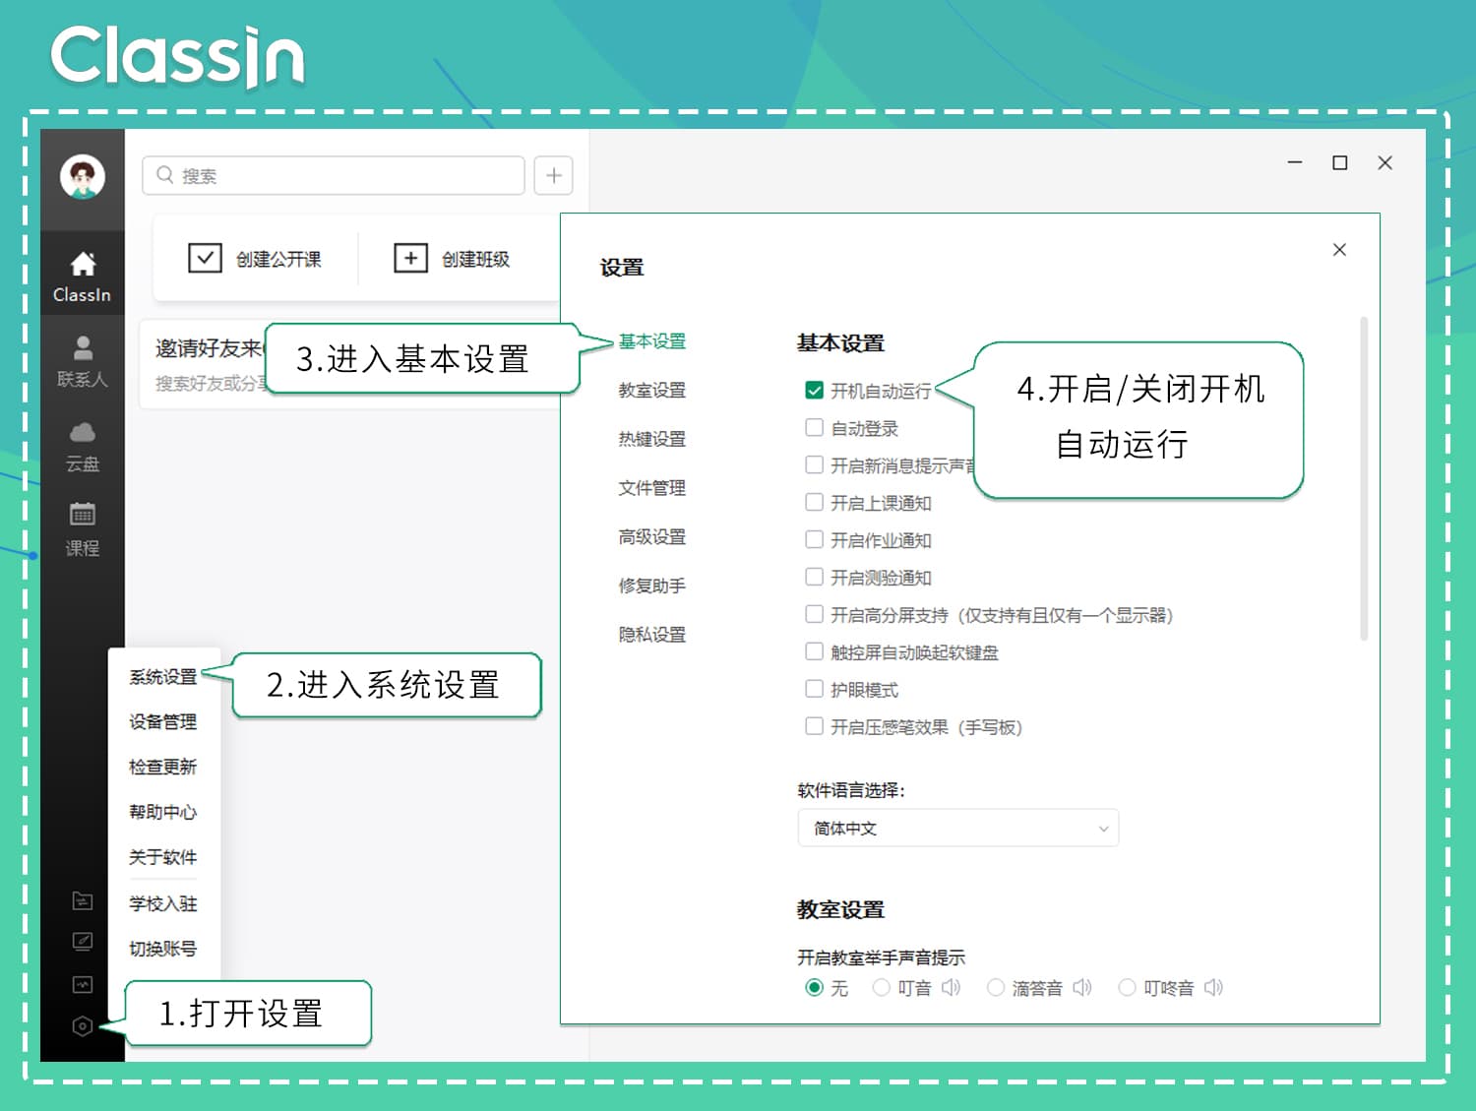1476x1111 pixels.
Task: Select the 热键设置 settings tab
Action: 652,440
